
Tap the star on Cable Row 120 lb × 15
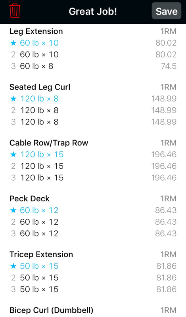13,154
